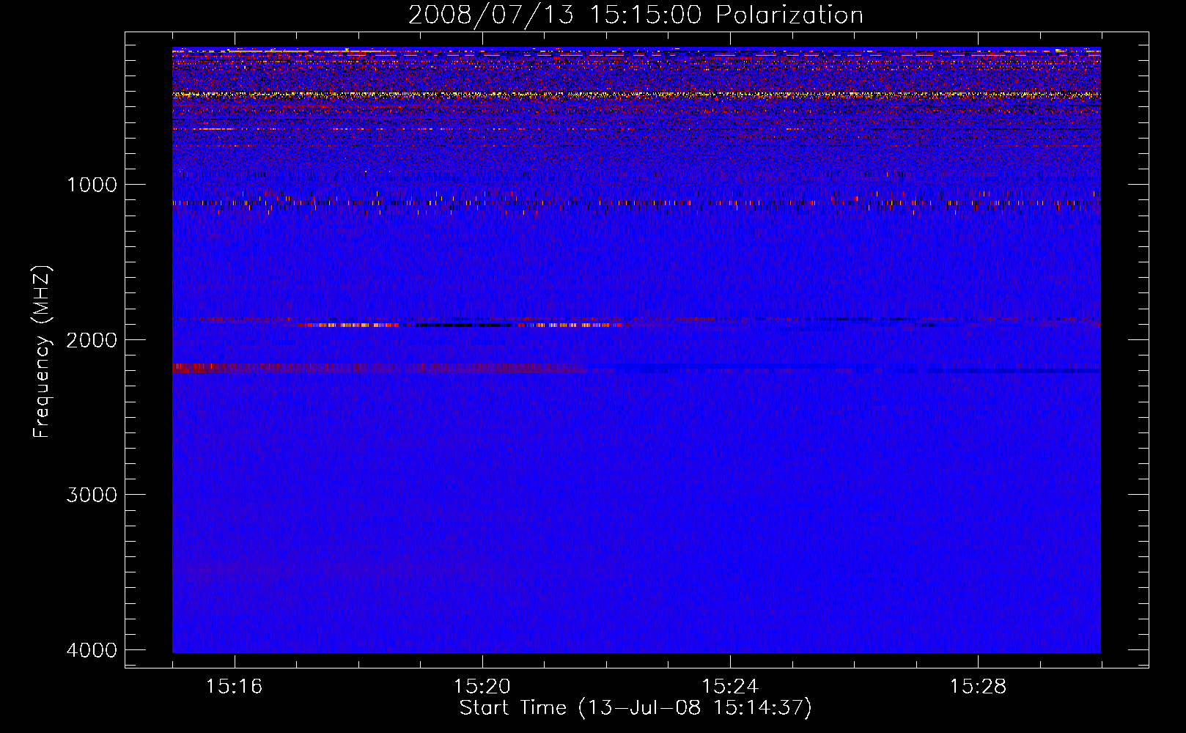Click the 15:28 time tick label
Screen dimensions: 1186x733
pos(978,687)
